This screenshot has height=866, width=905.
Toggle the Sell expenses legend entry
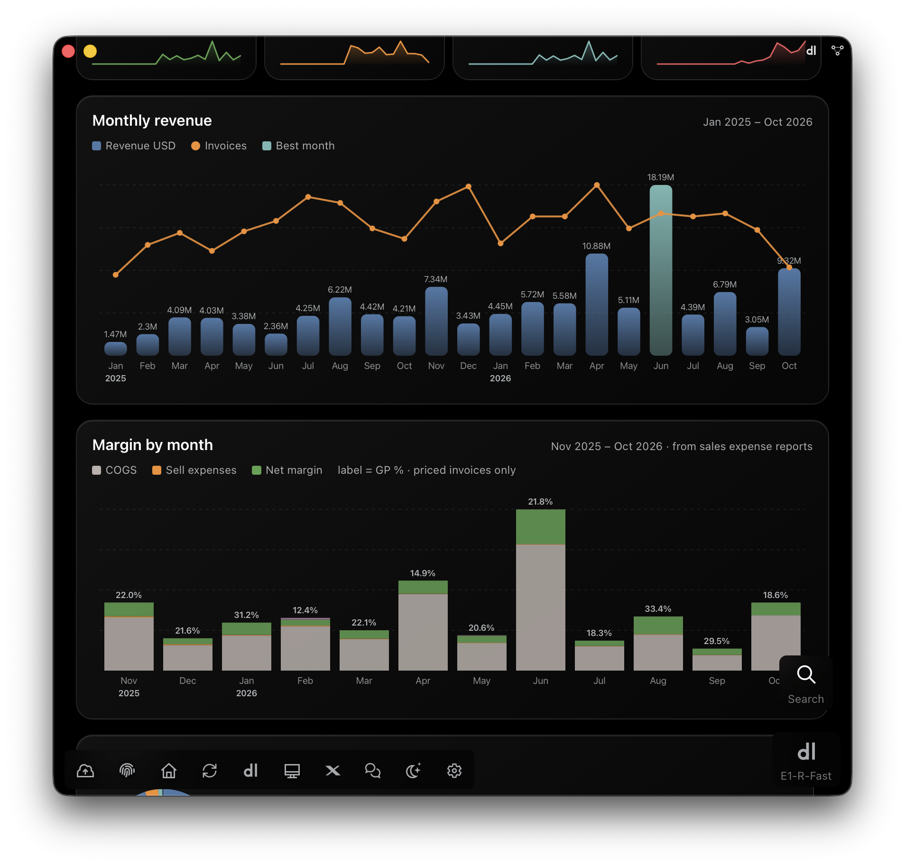click(194, 470)
